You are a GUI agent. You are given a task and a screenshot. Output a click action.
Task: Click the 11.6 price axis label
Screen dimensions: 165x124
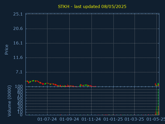[18, 58]
